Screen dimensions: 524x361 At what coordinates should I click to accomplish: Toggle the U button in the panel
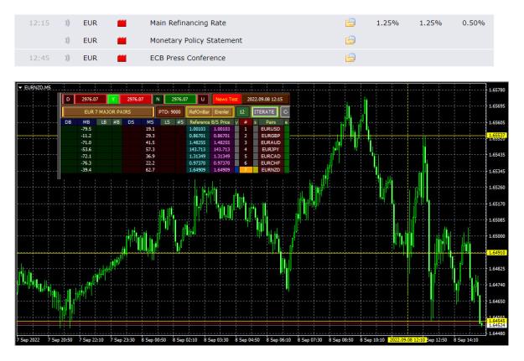click(203, 99)
